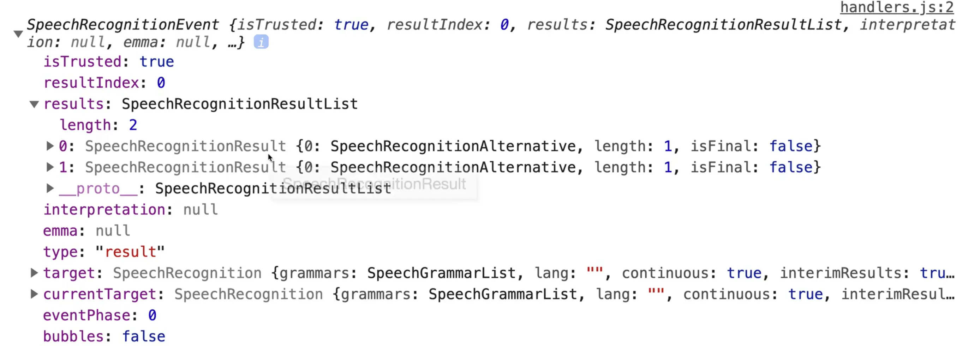Select the isTrusted: true property row
The image size is (980, 346).
(x=108, y=62)
